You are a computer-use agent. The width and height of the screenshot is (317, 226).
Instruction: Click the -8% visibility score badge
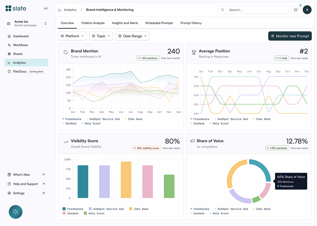pyautogui.click(x=146, y=148)
